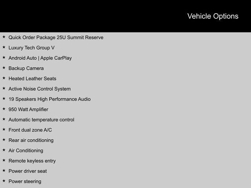Click 19 Speakers High Performance Audio text
The image size is (251, 188).
coord(49,99)
